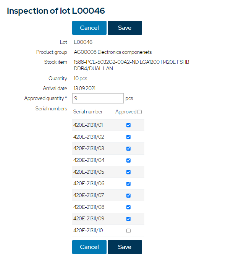
Task: Uncheck approval for serial 420E-21311/09
Action: pyautogui.click(x=128, y=219)
